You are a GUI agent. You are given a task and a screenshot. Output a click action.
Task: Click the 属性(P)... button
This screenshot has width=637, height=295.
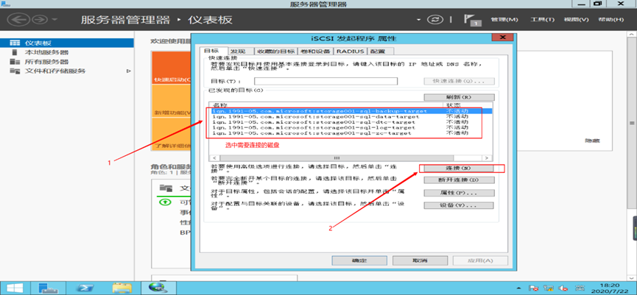tap(459, 193)
